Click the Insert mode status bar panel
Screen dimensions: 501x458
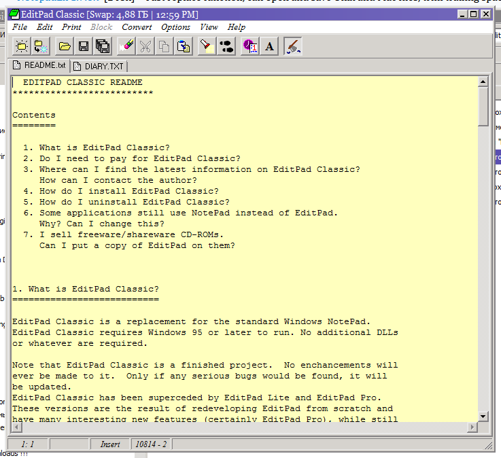pos(110,444)
